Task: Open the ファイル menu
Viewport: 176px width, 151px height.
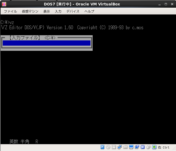Action: tap(10, 11)
